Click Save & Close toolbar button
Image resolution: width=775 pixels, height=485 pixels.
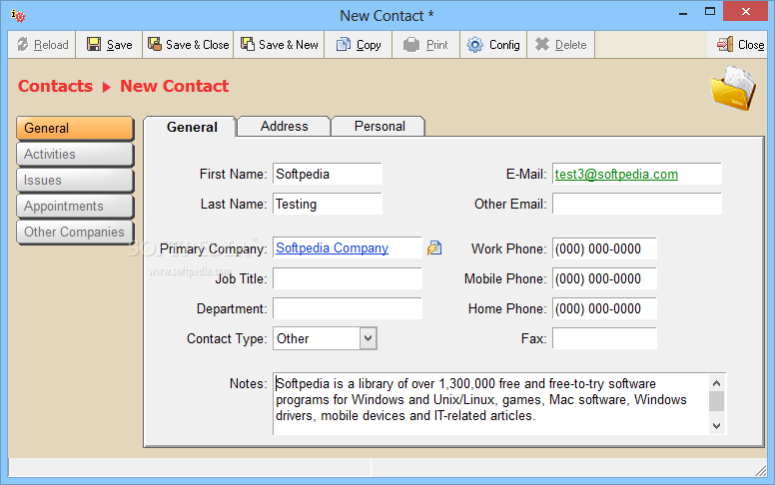188,45
